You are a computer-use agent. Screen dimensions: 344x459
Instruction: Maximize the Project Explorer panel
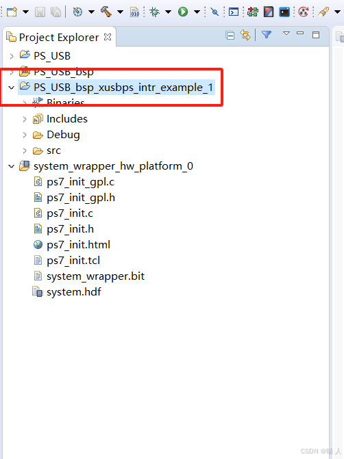click(316, 35)
